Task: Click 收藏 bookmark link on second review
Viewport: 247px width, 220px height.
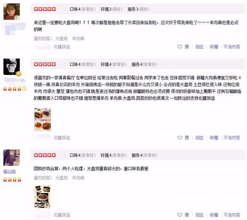Action: pyautogui.click(x=214, y=138)
